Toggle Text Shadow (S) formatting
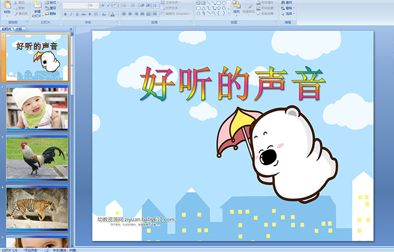The height and width of the screenshot is (252, 394). 89,14
